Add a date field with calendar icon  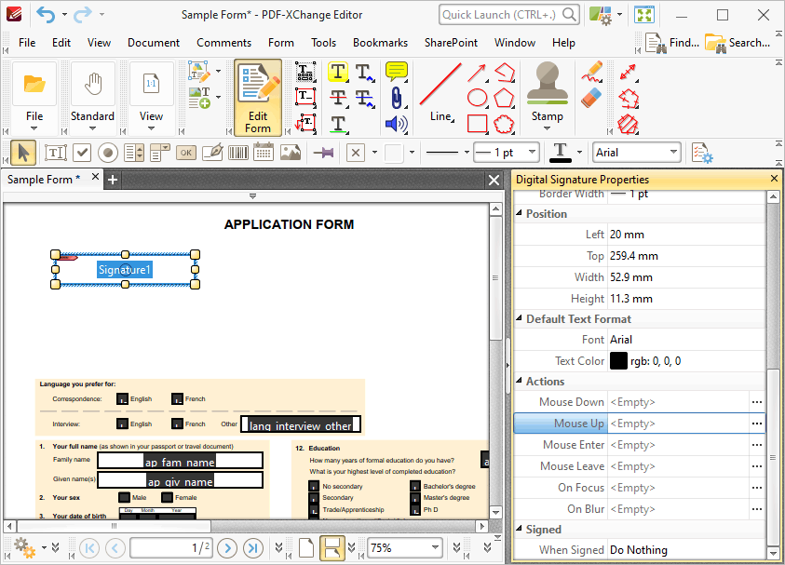pos(264,153)
